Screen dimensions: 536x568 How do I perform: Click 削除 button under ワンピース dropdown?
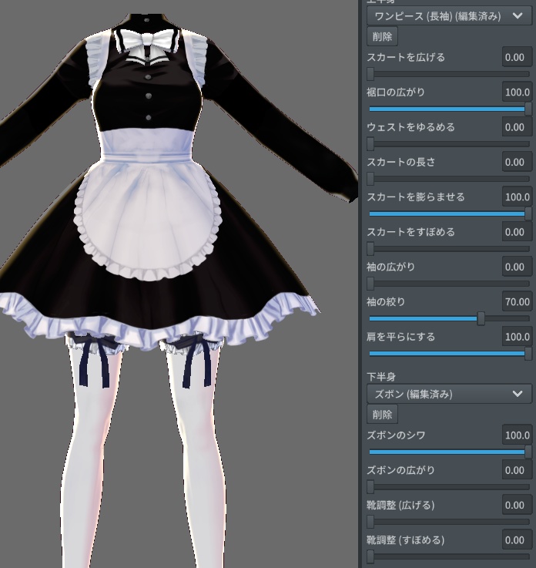(382, 36)
